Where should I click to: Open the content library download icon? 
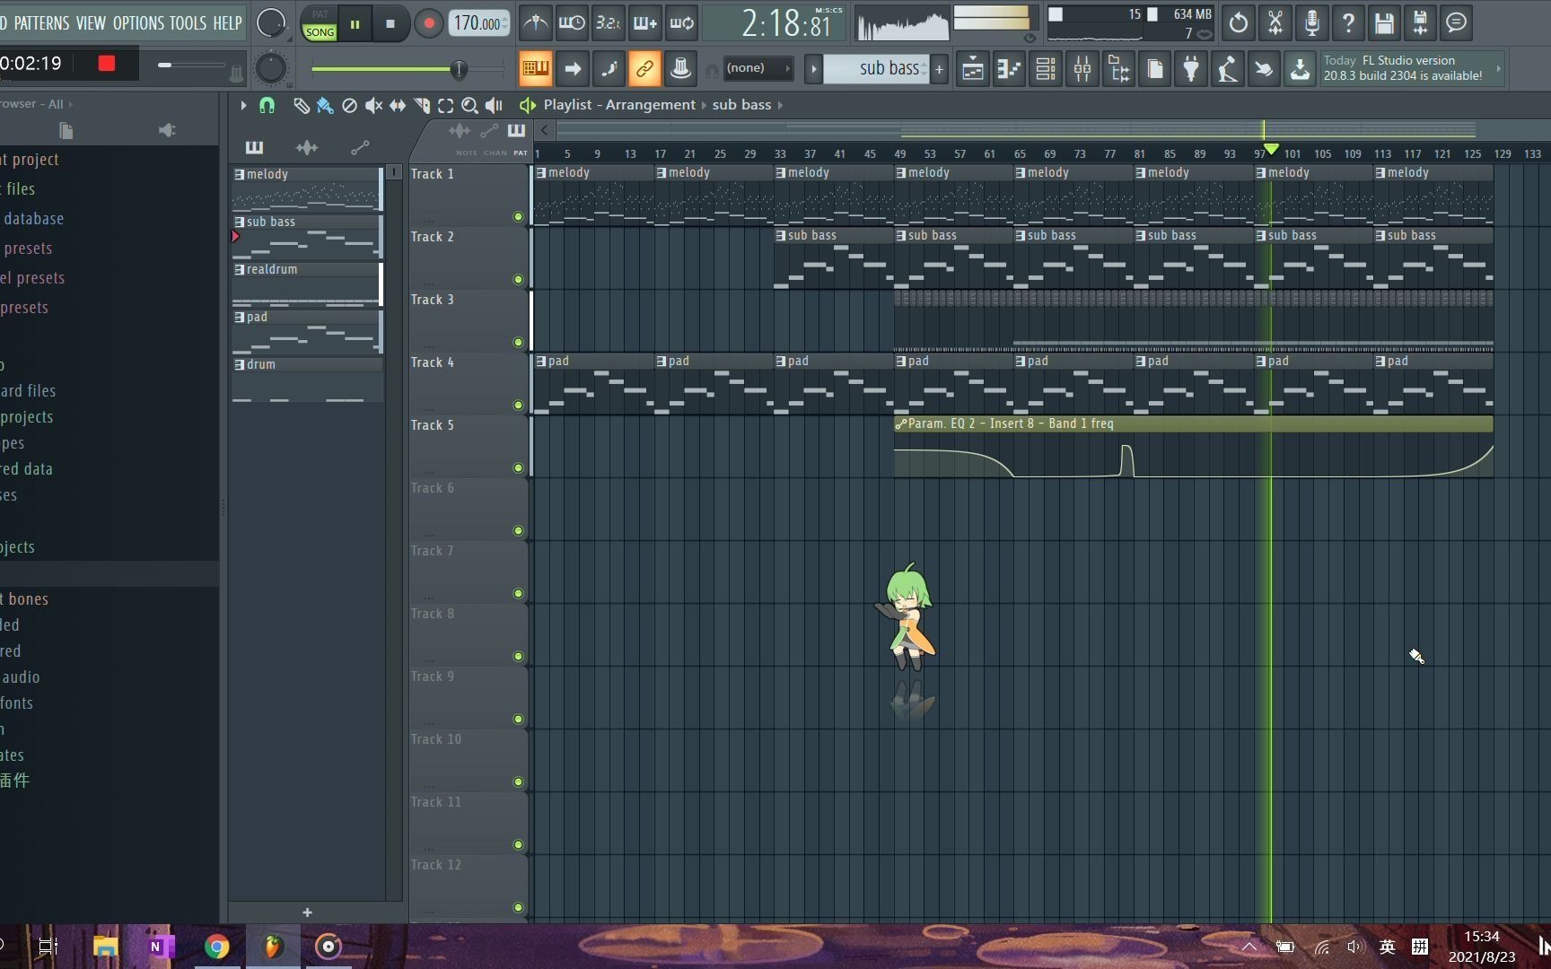click(1300, 69)
